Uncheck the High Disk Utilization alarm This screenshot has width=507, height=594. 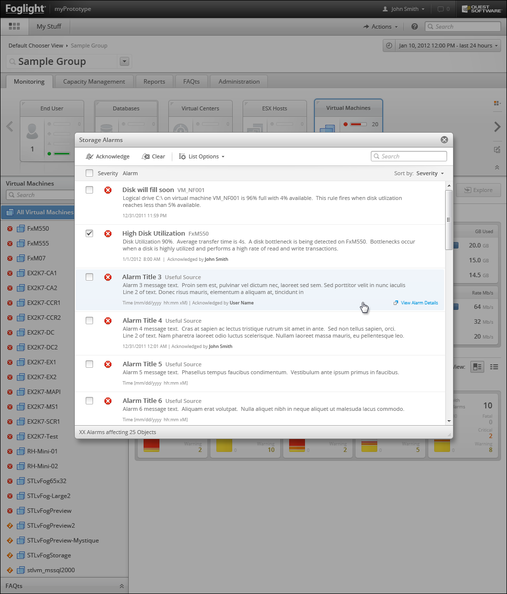89,233
